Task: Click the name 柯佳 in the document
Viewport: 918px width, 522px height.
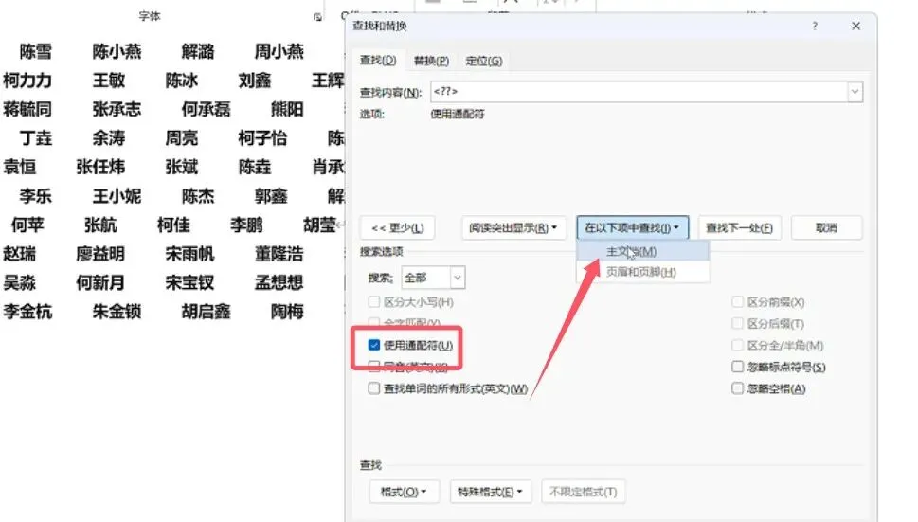Action: (174, 225)
